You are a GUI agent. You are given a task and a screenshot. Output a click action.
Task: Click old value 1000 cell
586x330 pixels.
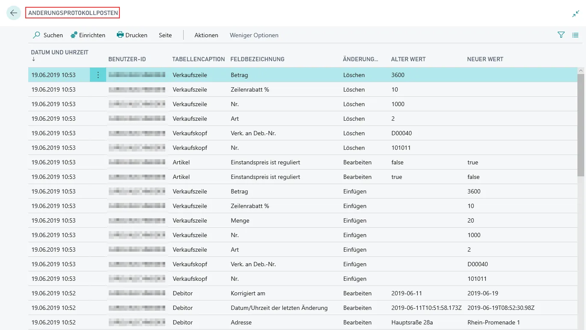(x=398, y=104)
